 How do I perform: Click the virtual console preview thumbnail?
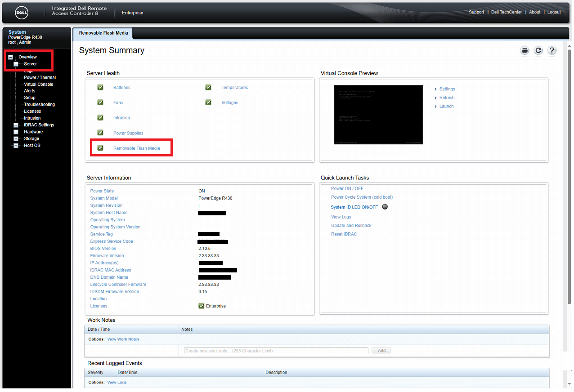(378, 114)
